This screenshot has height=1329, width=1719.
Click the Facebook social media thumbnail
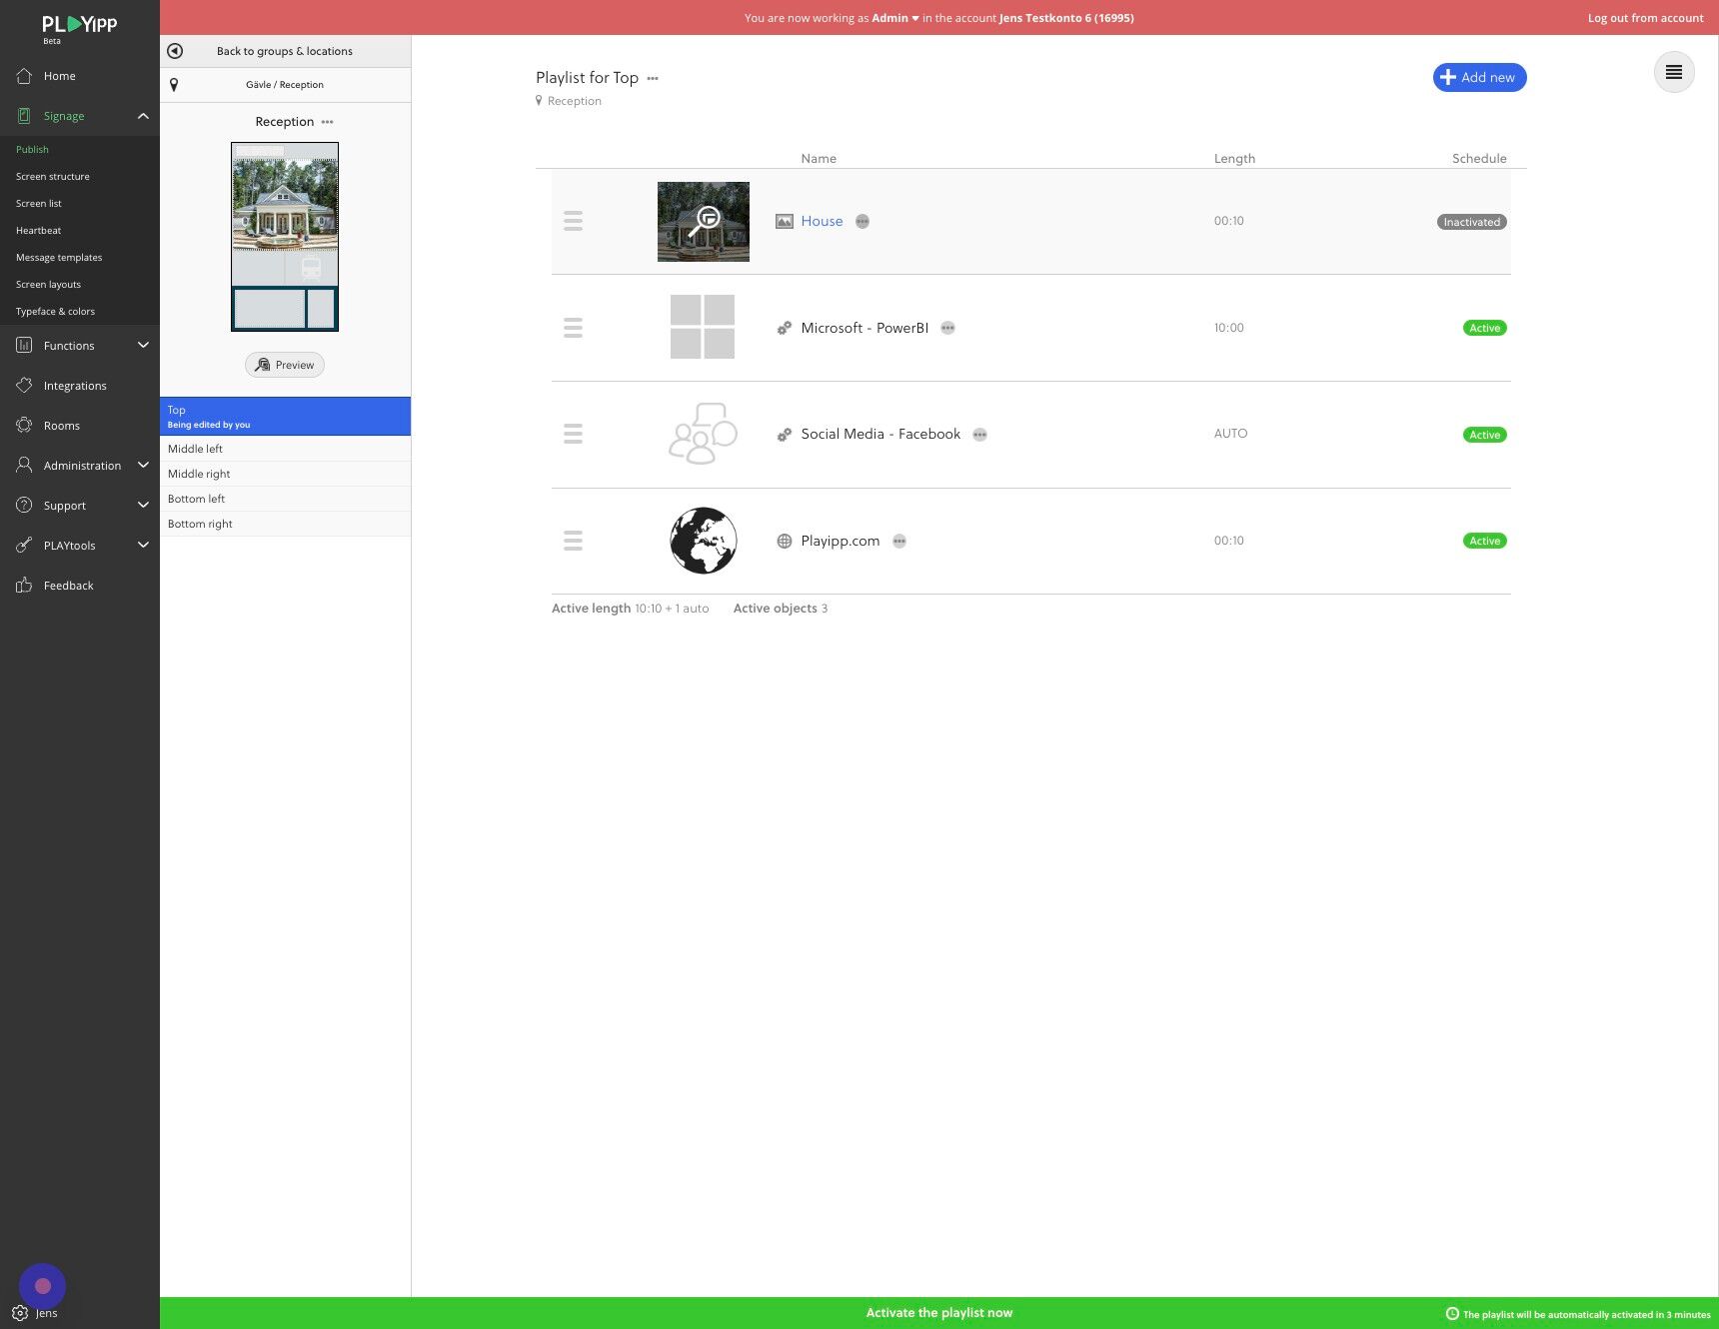click(703, 434)
